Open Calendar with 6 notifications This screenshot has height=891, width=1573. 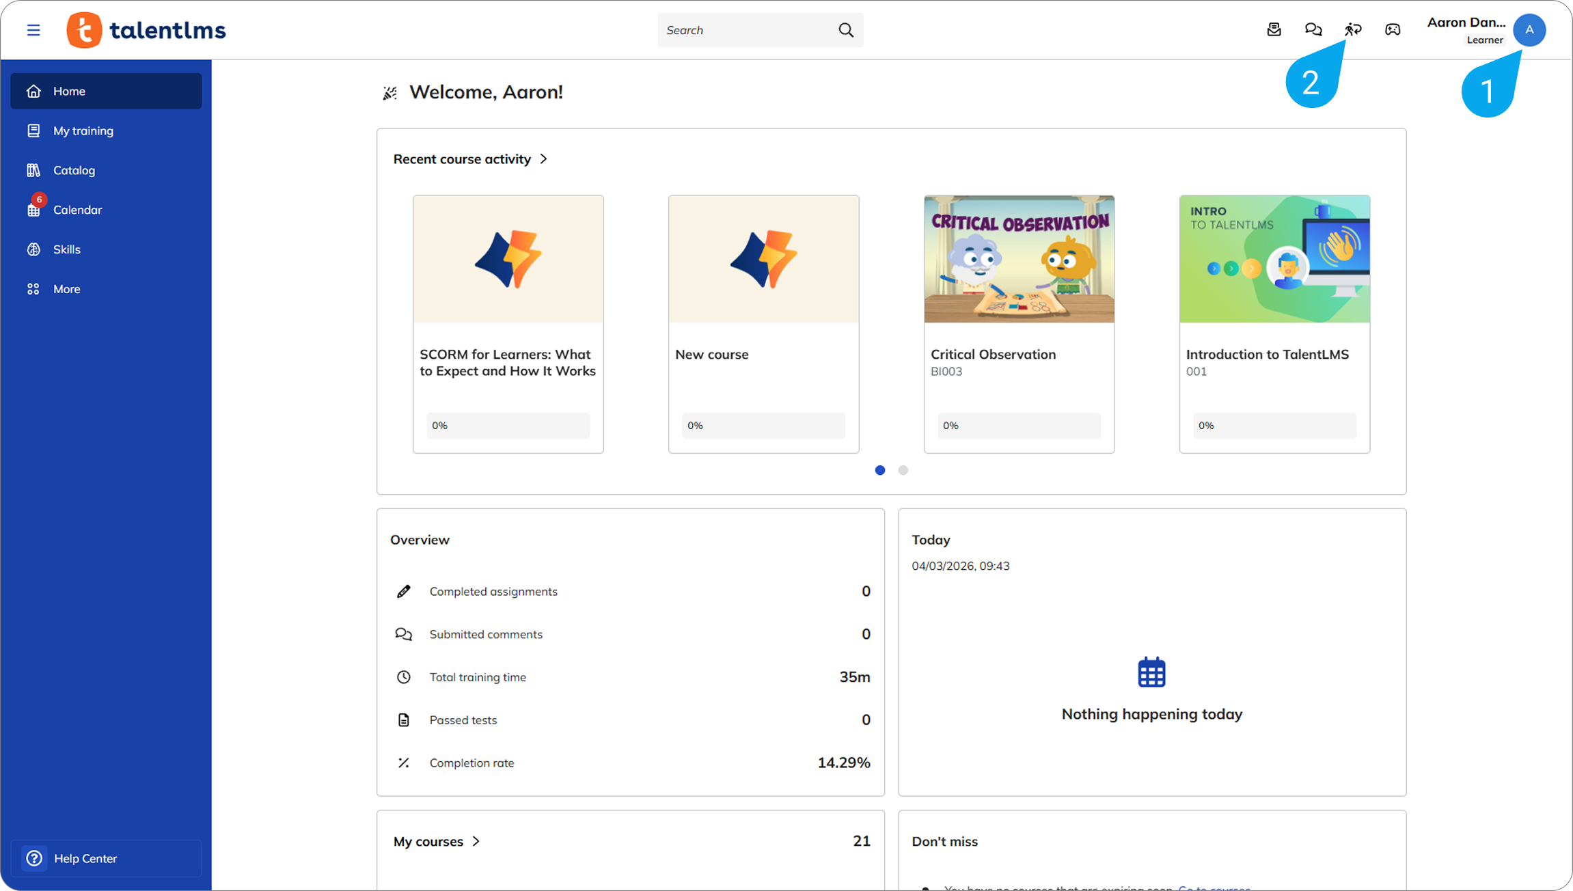click(77, 210)
